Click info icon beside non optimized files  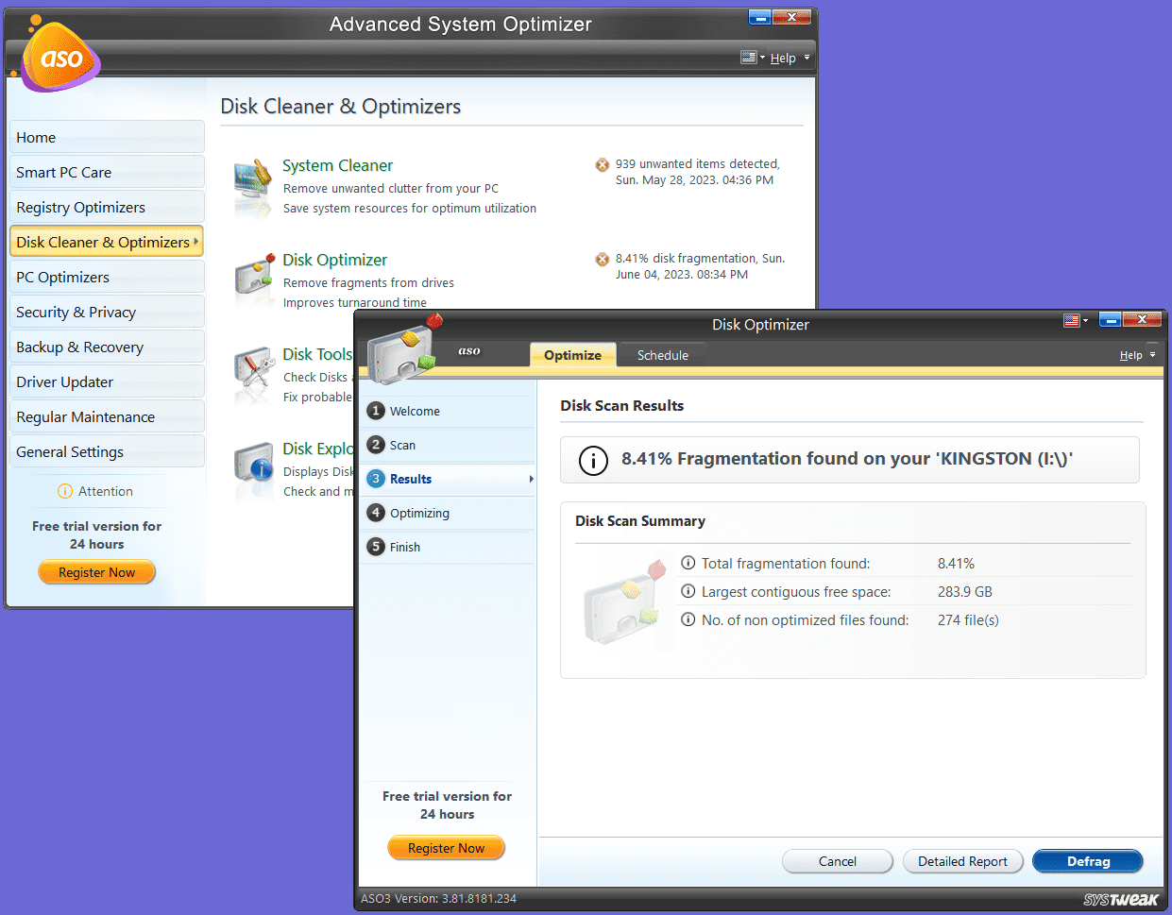coord(688,619)
